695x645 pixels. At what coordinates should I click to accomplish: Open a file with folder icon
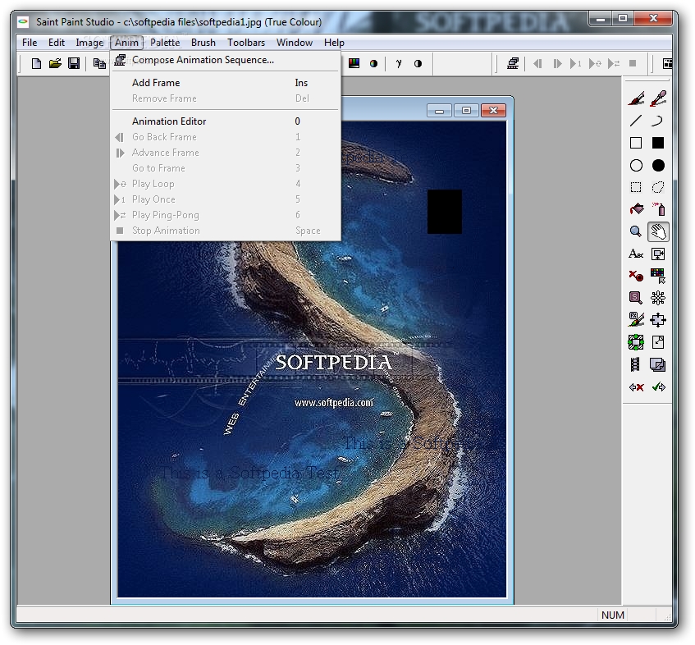pyautogui.click(x=55, y=63)
